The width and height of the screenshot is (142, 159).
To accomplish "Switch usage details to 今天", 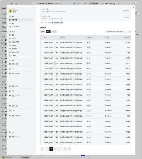I will (43, 31).
